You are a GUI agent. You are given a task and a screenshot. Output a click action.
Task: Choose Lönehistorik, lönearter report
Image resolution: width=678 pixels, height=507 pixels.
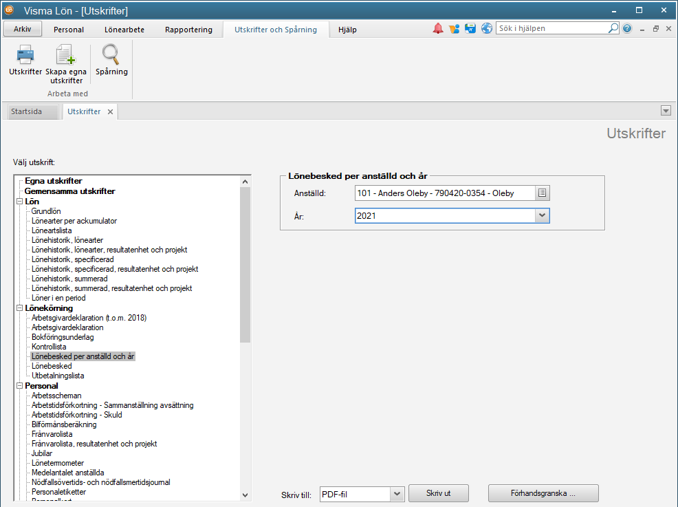[x=67, y=240]
